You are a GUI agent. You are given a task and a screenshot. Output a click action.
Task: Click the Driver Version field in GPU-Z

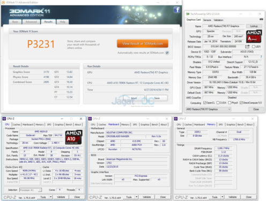(232, 83)
